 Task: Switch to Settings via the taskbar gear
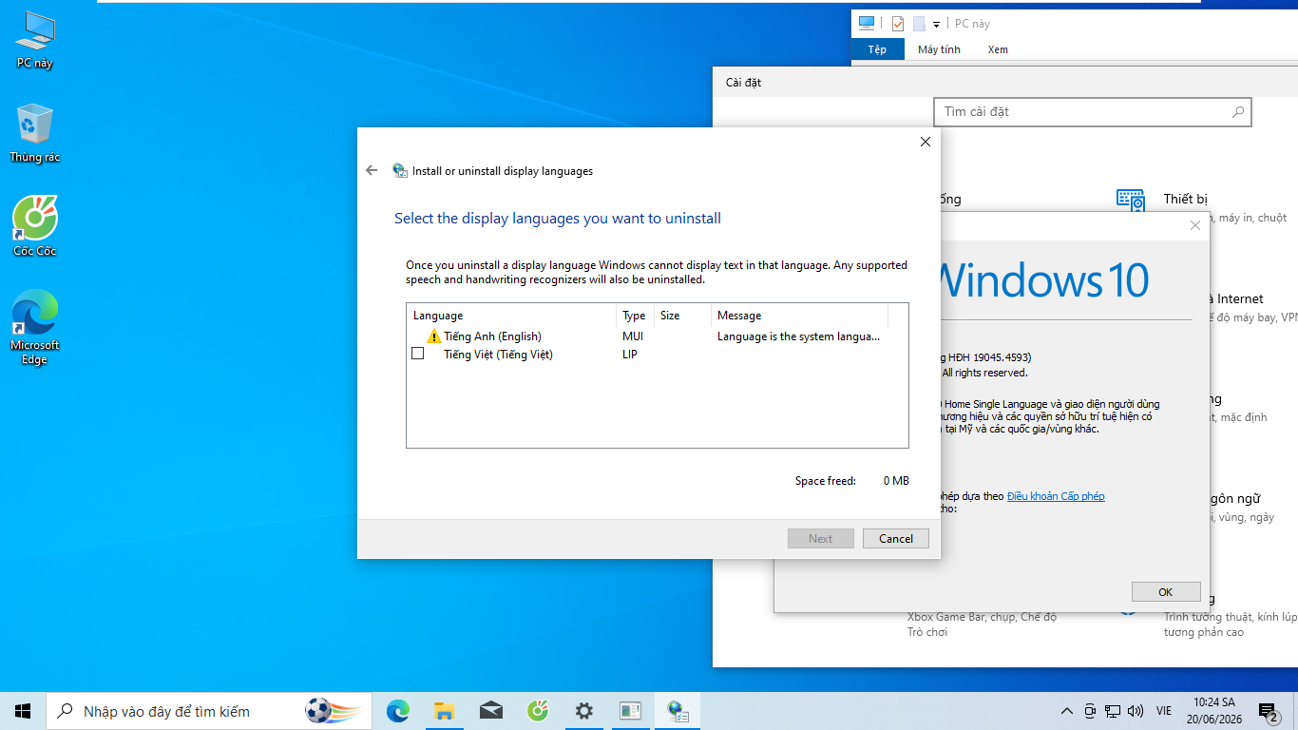point(584,711)
